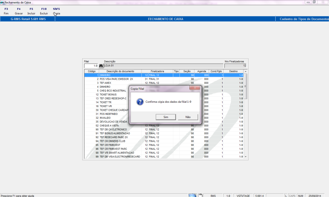This screenshot has width=329, height=197.
Task: Select the TEF BONUS ALIMENTACAO row
Action: [x=164, y=133]
